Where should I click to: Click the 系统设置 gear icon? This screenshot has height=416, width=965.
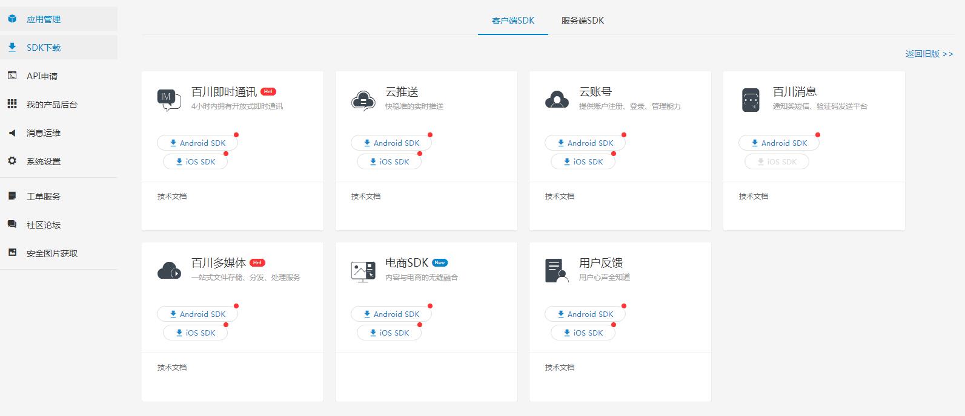[12, 161]
